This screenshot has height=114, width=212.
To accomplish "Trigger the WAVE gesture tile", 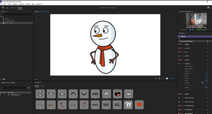I will point(95,105).
